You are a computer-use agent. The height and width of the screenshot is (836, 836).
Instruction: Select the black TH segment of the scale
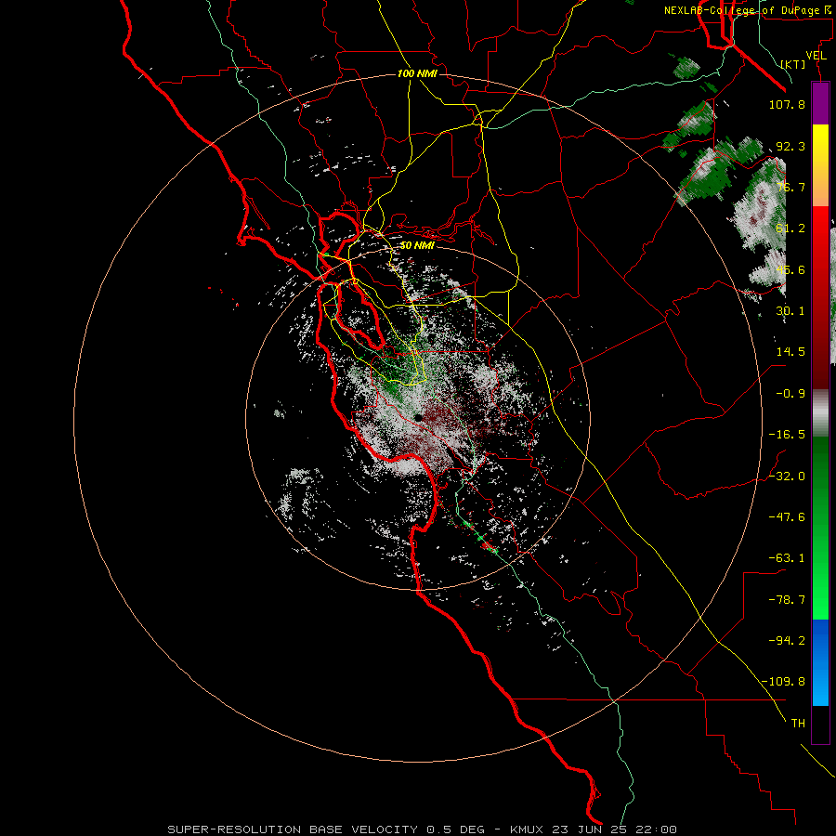820,725
